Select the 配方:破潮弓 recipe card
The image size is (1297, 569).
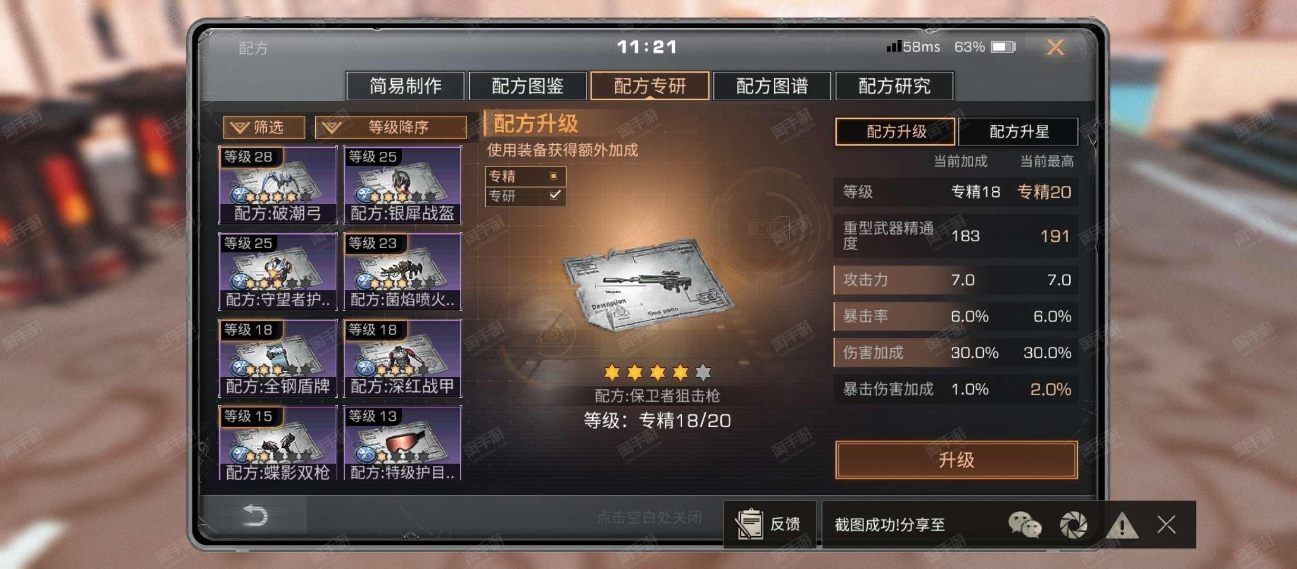point(278,185)
